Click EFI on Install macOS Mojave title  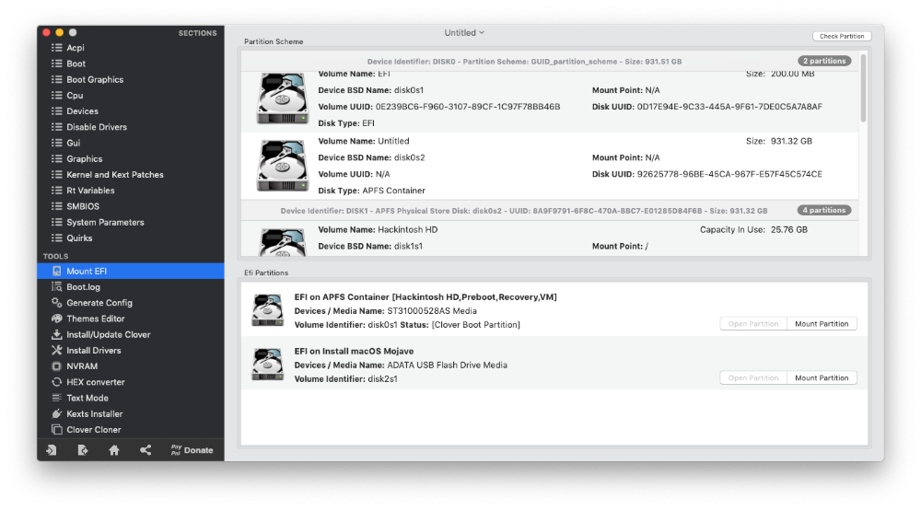pyautogui.click(x=354, y=351)
